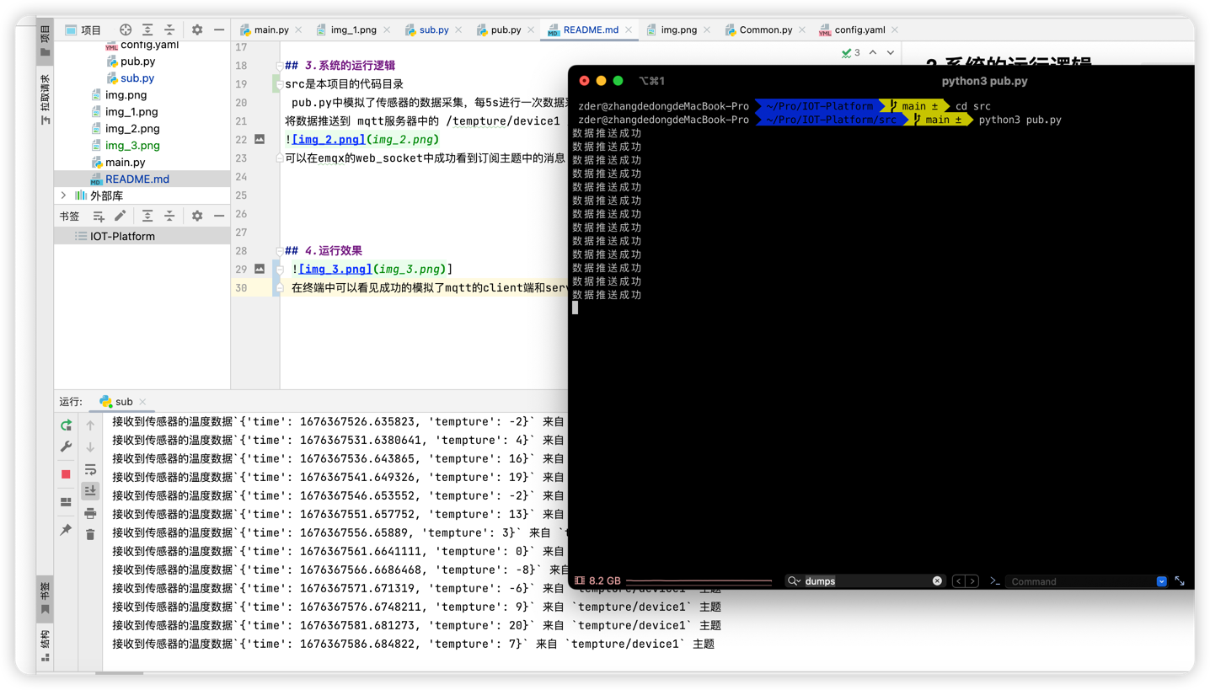Hide the bookmarks panel with the minus icon

pyautogui.click(x=219, y=217)
